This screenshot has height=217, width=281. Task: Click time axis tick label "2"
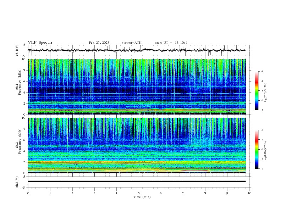pos(72,193)
